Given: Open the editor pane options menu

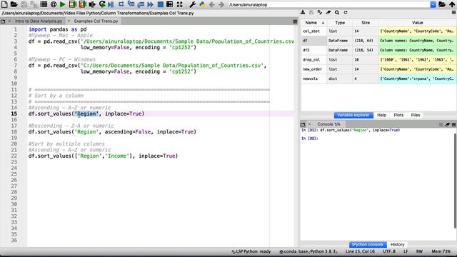Looking at the screenshot, I should [x=295, y=21].
